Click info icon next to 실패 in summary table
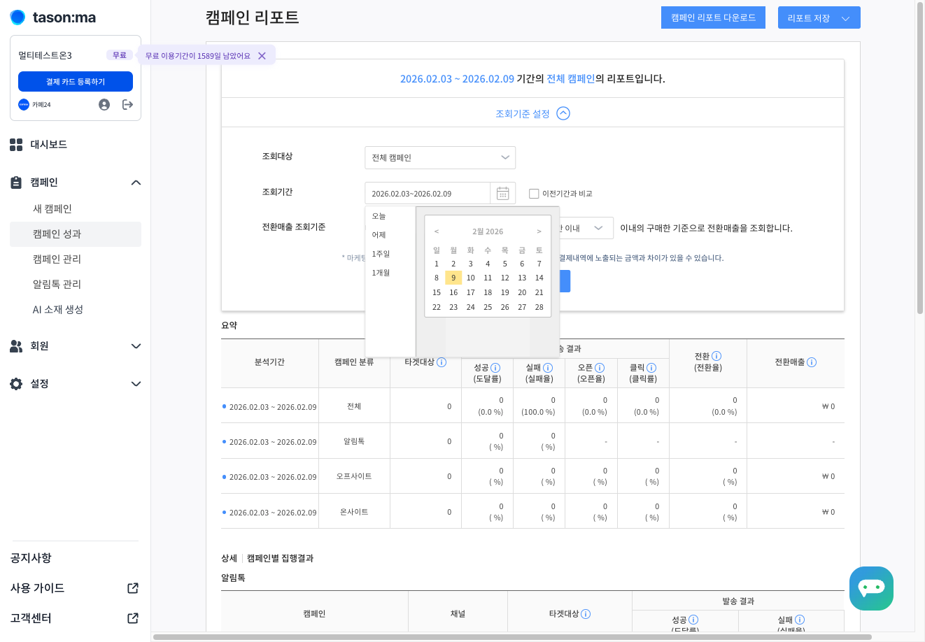 548,368
